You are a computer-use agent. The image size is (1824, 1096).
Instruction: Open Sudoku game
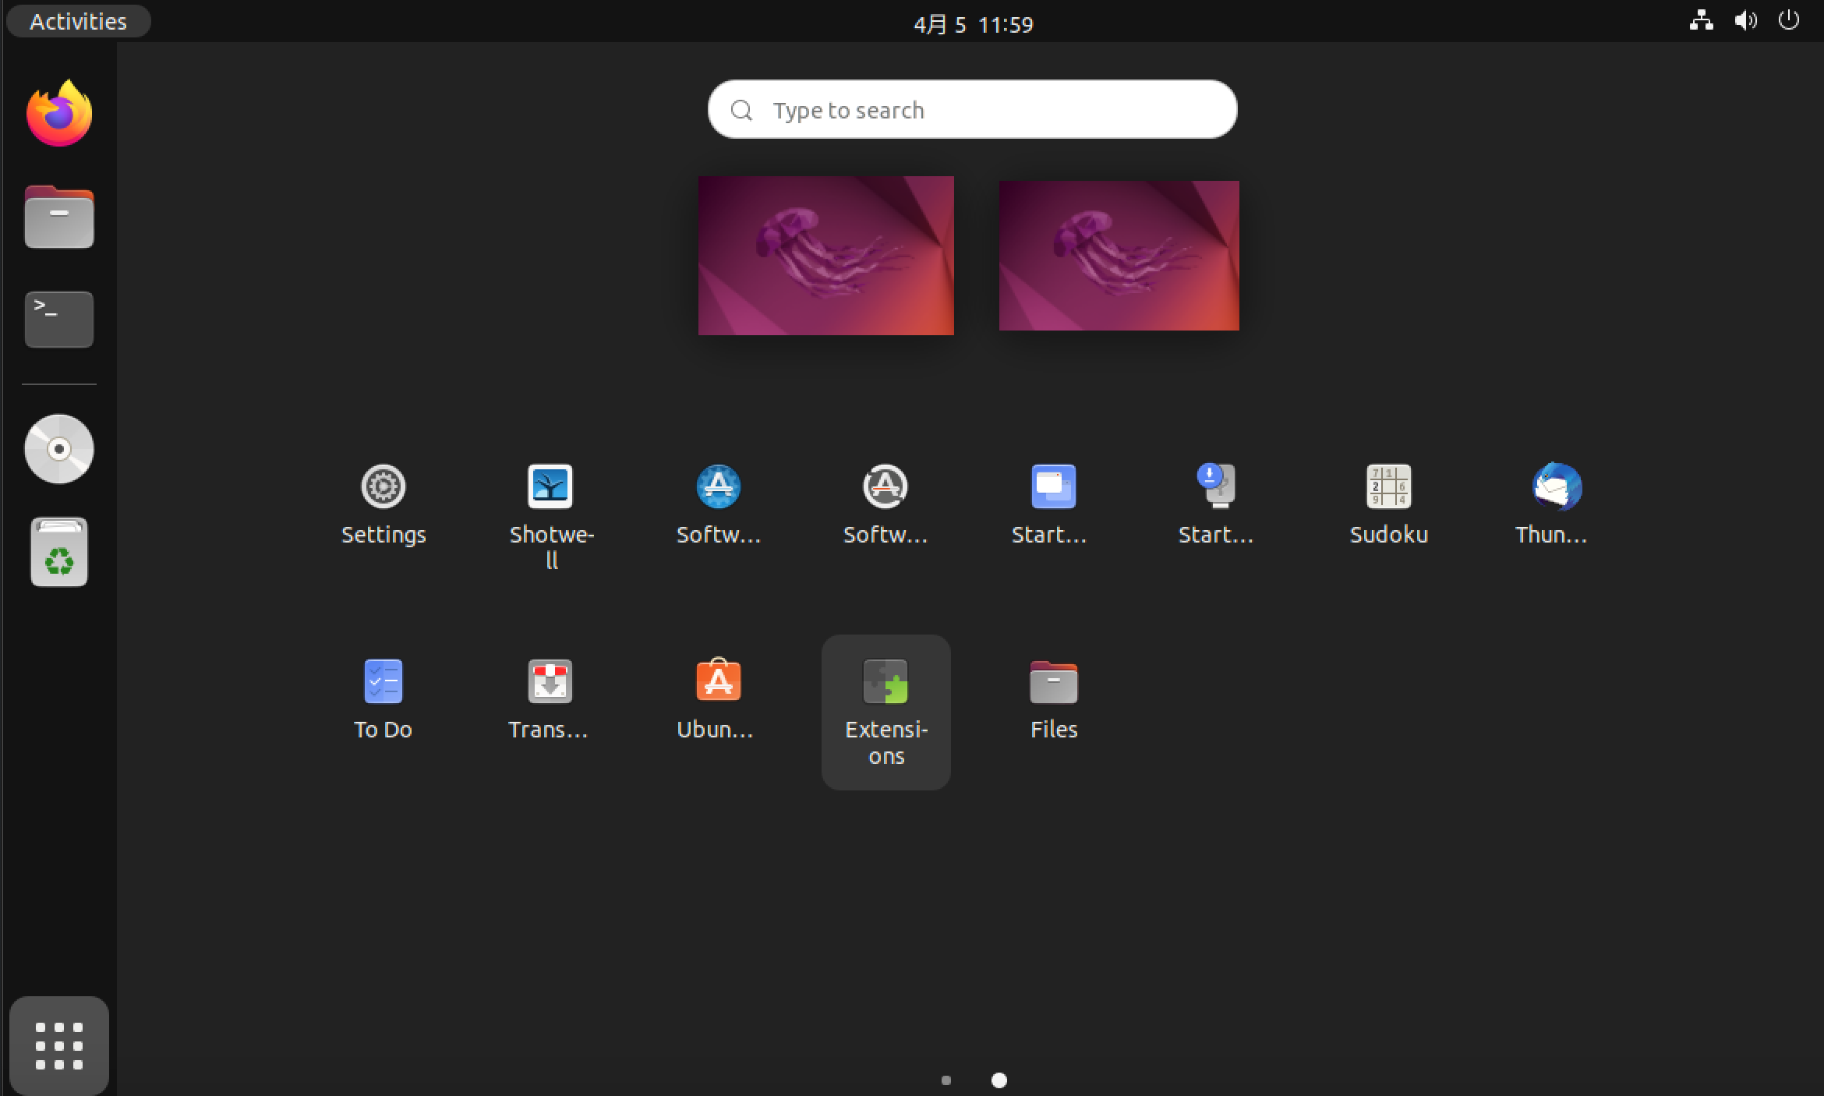click(x=1388, y=487)
